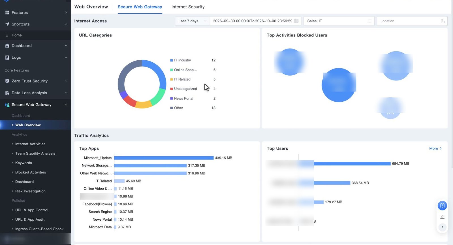
Task: Click the Features grid icon in sidebar
Action: tap(7, 13)
